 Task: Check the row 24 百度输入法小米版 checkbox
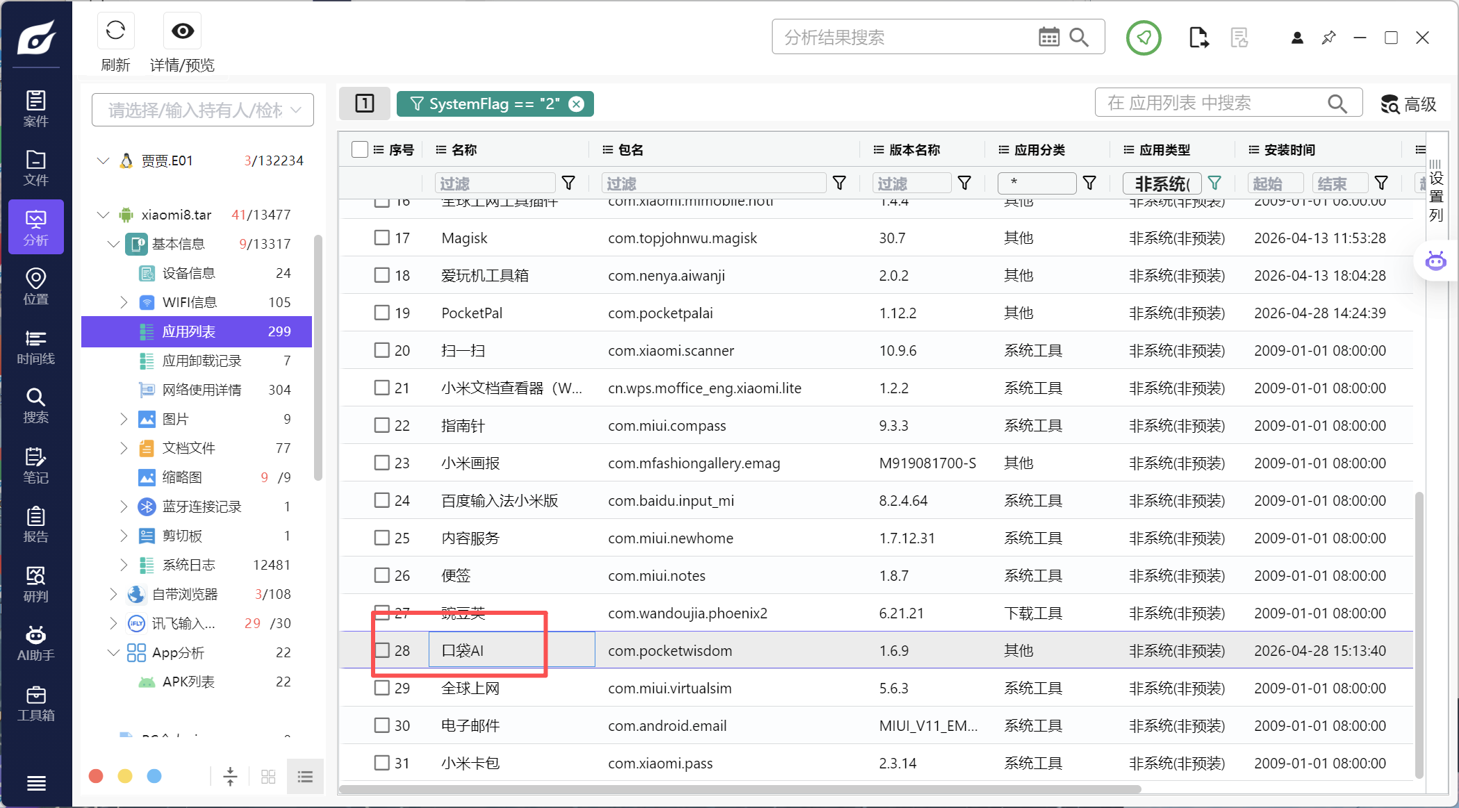click(x=382, y=500)
